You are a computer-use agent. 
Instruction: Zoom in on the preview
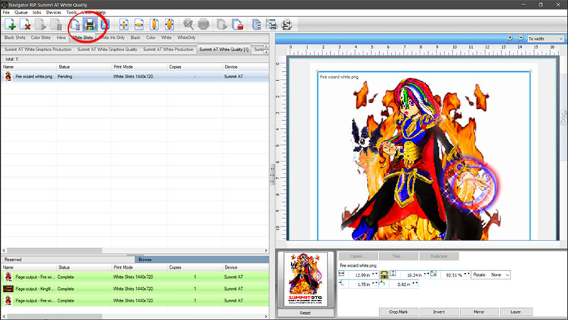point(509,38)
